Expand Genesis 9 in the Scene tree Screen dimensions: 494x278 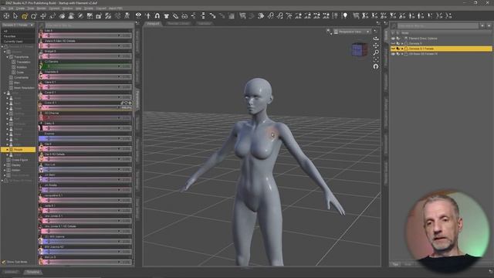point(402,43)
